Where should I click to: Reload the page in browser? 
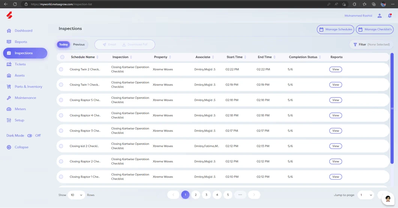(15, 4)
